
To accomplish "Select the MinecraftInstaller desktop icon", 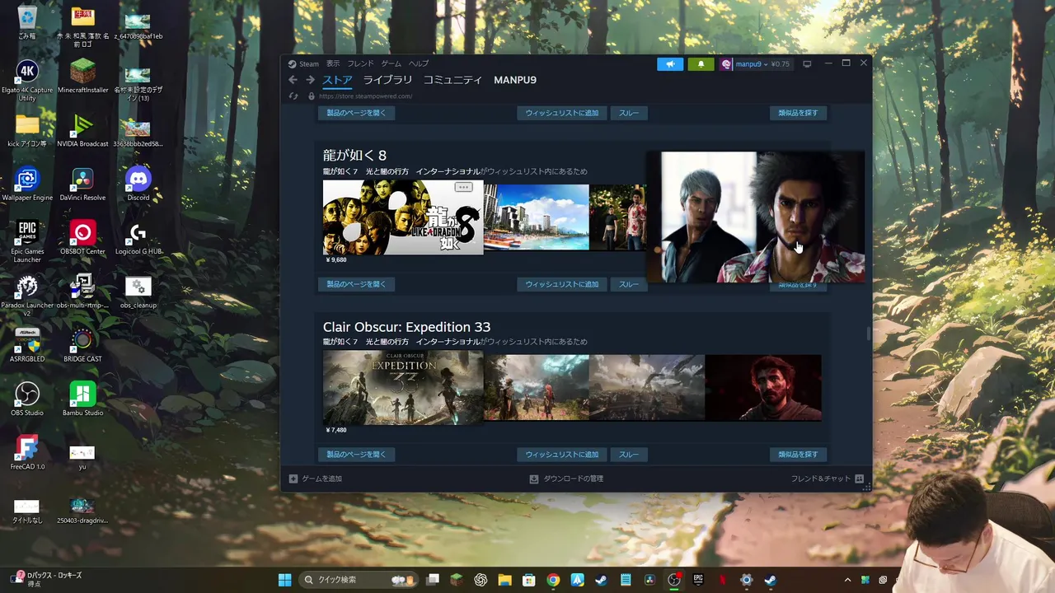I will point(82,76).
